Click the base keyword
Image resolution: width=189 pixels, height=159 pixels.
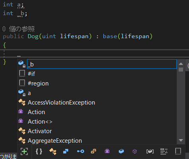110,36
